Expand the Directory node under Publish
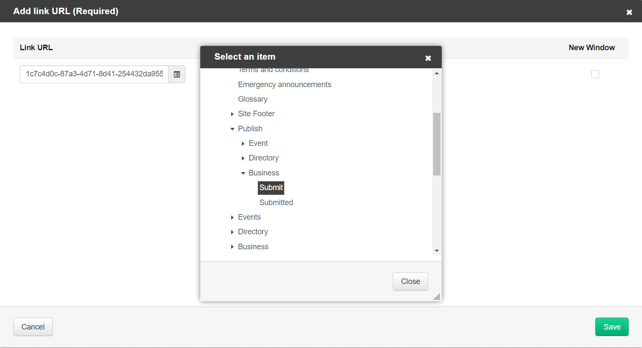 pos(243,158)
